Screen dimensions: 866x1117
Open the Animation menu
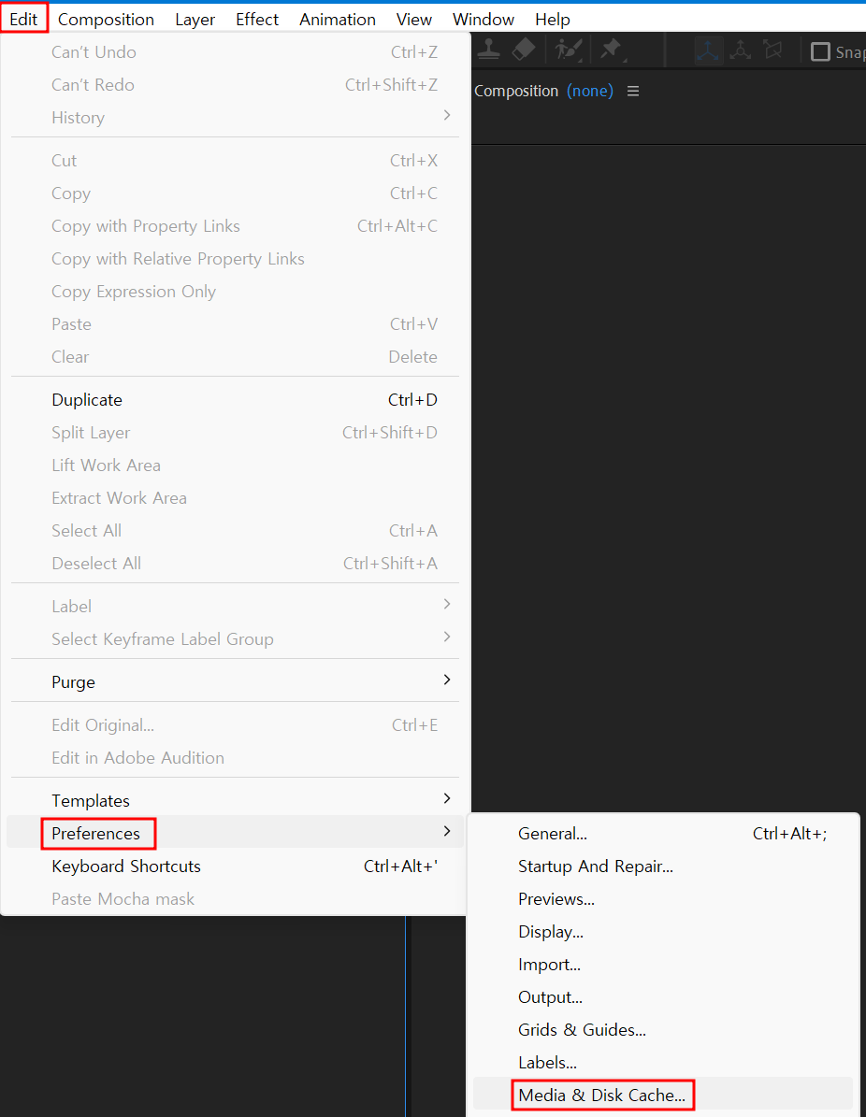point(338,20)
